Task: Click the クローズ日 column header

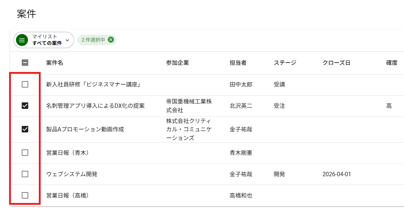Action: pos(336,63)
